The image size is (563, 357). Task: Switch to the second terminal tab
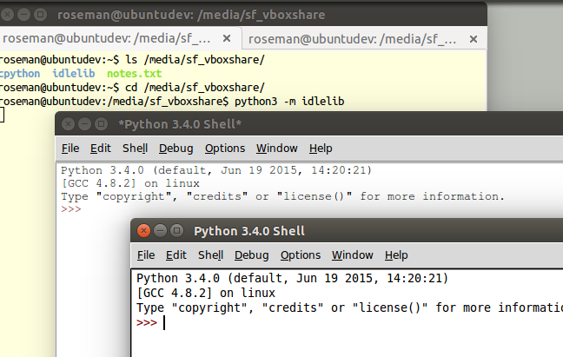pos(353,39)
